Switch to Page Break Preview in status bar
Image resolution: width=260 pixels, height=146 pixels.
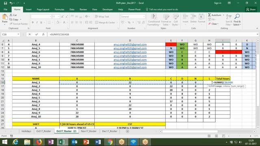(x=223, y=136)
